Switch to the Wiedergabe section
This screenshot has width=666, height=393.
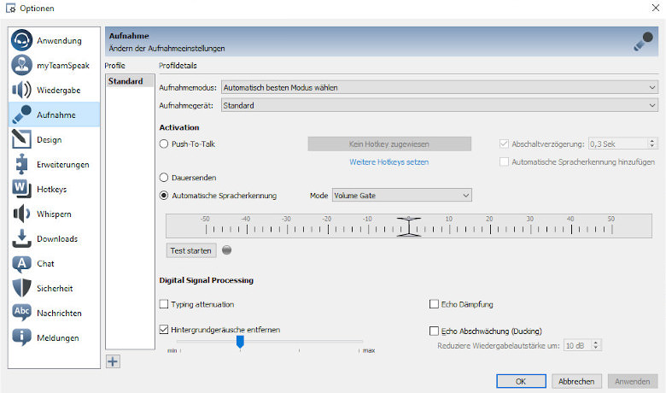(x=55, y=90)
